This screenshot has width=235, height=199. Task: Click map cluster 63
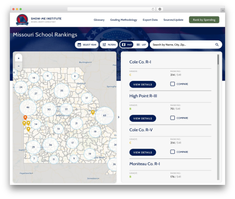pyautogui.click(x=105, y=115)
